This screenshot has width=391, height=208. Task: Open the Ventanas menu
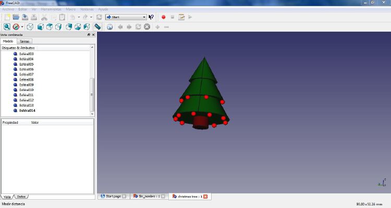[x=87, y=9]
